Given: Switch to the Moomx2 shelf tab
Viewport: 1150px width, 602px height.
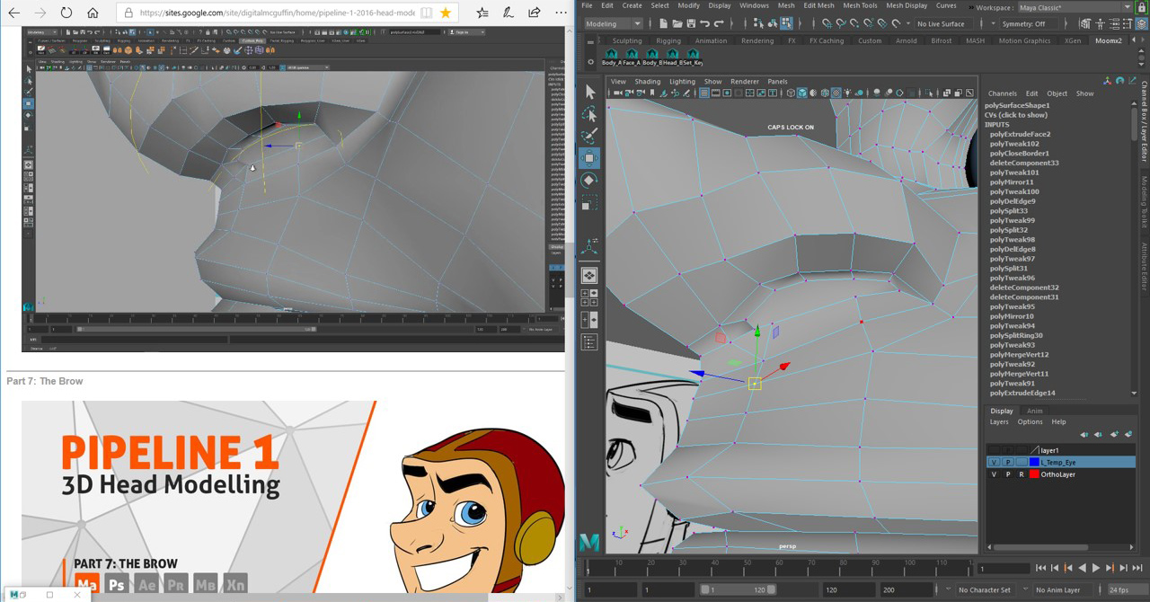Looking at the screenshot, I should pos(1109,40).
